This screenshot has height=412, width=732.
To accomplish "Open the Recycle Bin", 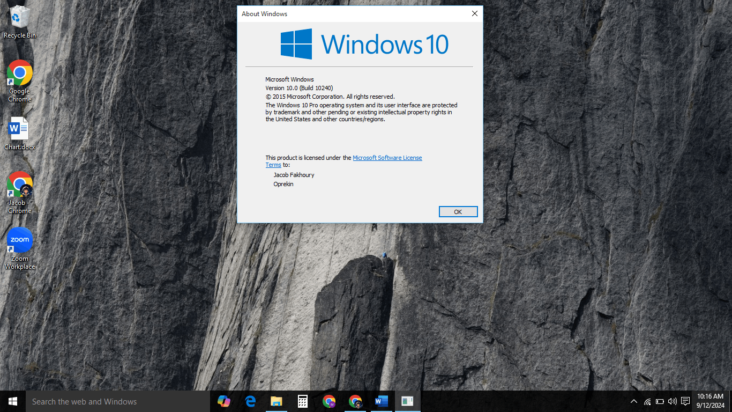I will [x=19, y=16].
